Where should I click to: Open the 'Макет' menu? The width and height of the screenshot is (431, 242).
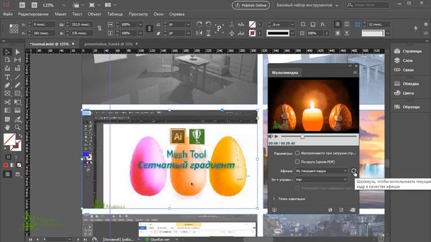61,14
